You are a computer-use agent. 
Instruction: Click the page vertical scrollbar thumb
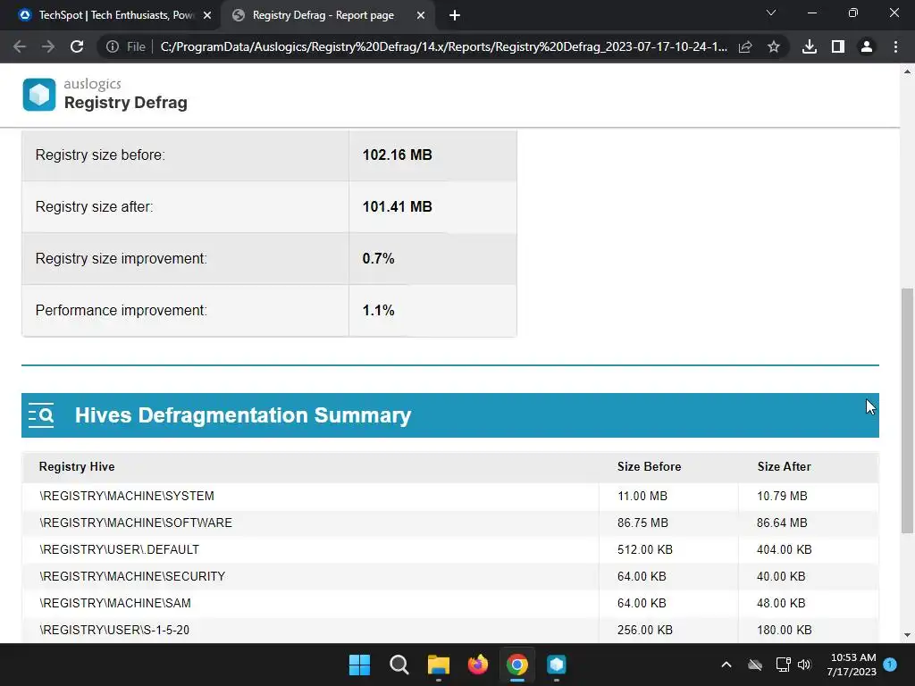[907, 410]
